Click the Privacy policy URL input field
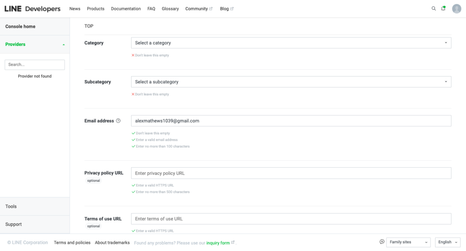466x251 pixels. (x=291, y=173)
